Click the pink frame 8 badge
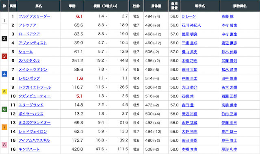The height and width of the screenshot is (154, 260). click(4, 145)
